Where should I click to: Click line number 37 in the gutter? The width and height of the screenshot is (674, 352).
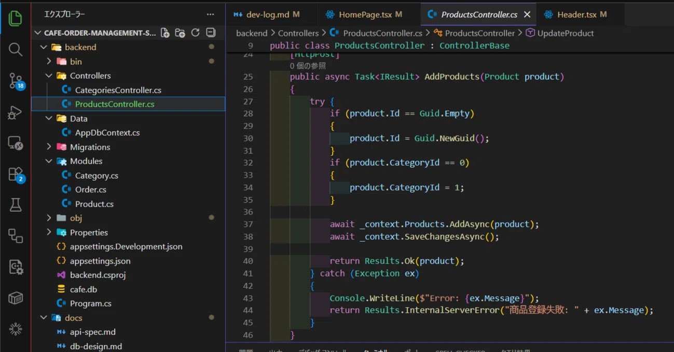(247, 224)
